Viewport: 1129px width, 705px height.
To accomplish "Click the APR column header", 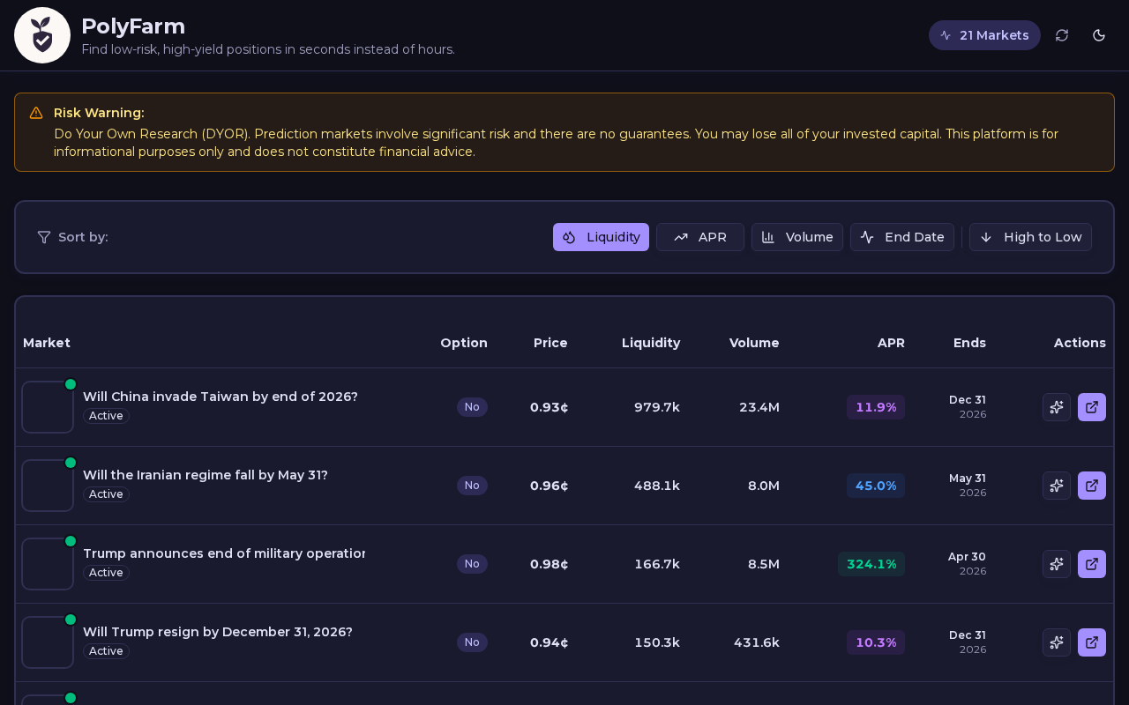I will [x=891, y=343].
